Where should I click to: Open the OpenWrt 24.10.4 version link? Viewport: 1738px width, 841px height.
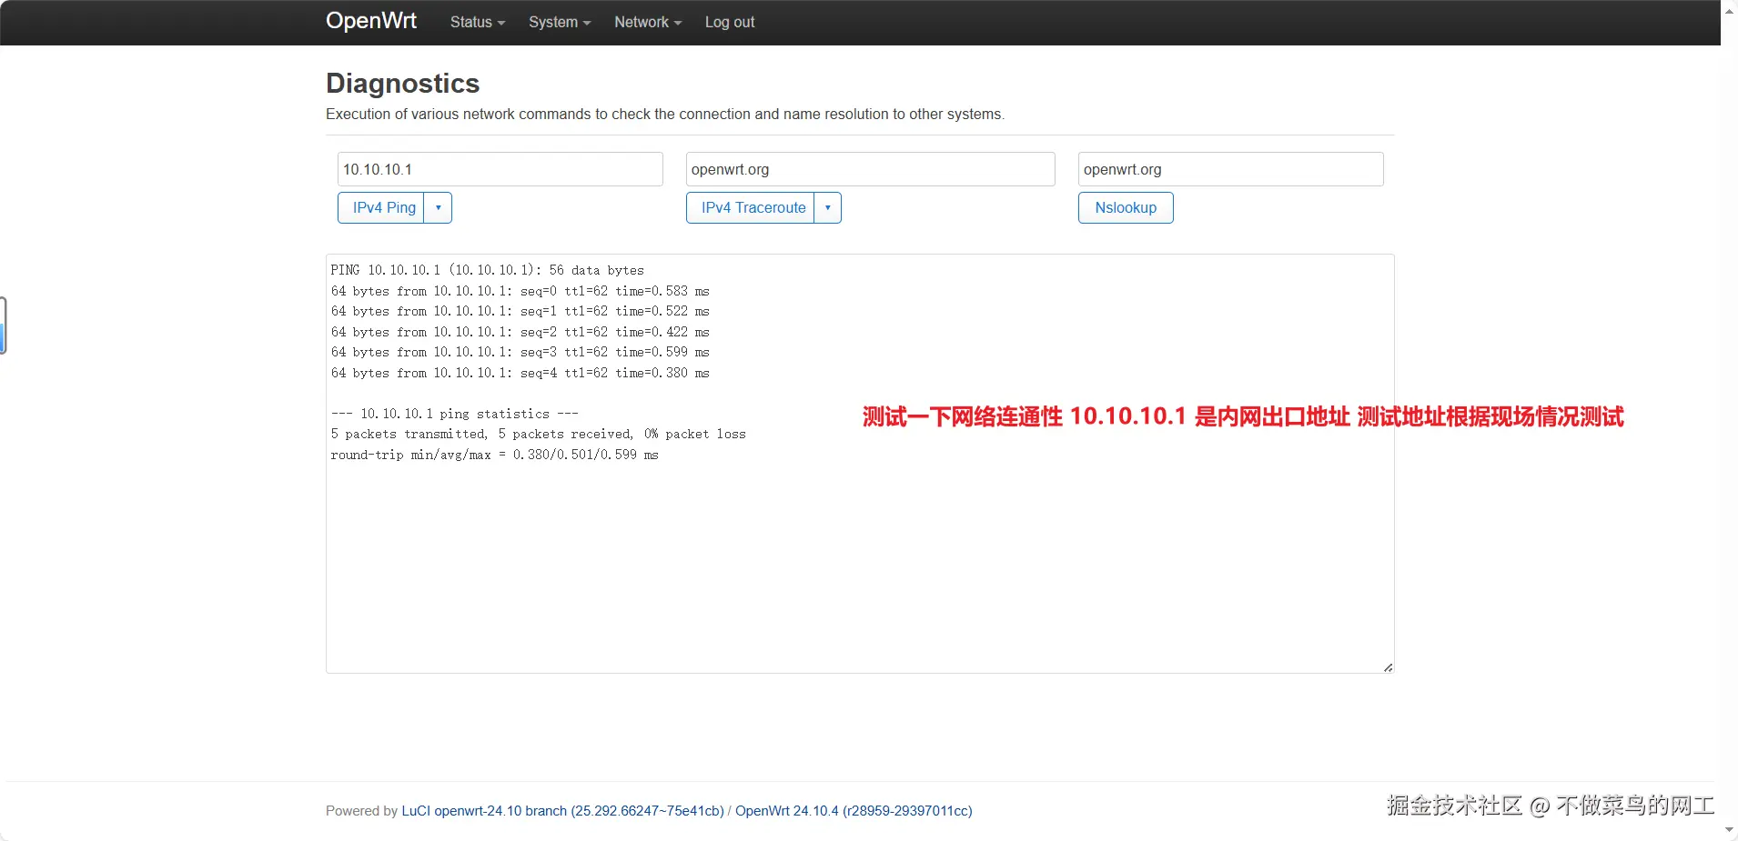click(x=854, y=811)
